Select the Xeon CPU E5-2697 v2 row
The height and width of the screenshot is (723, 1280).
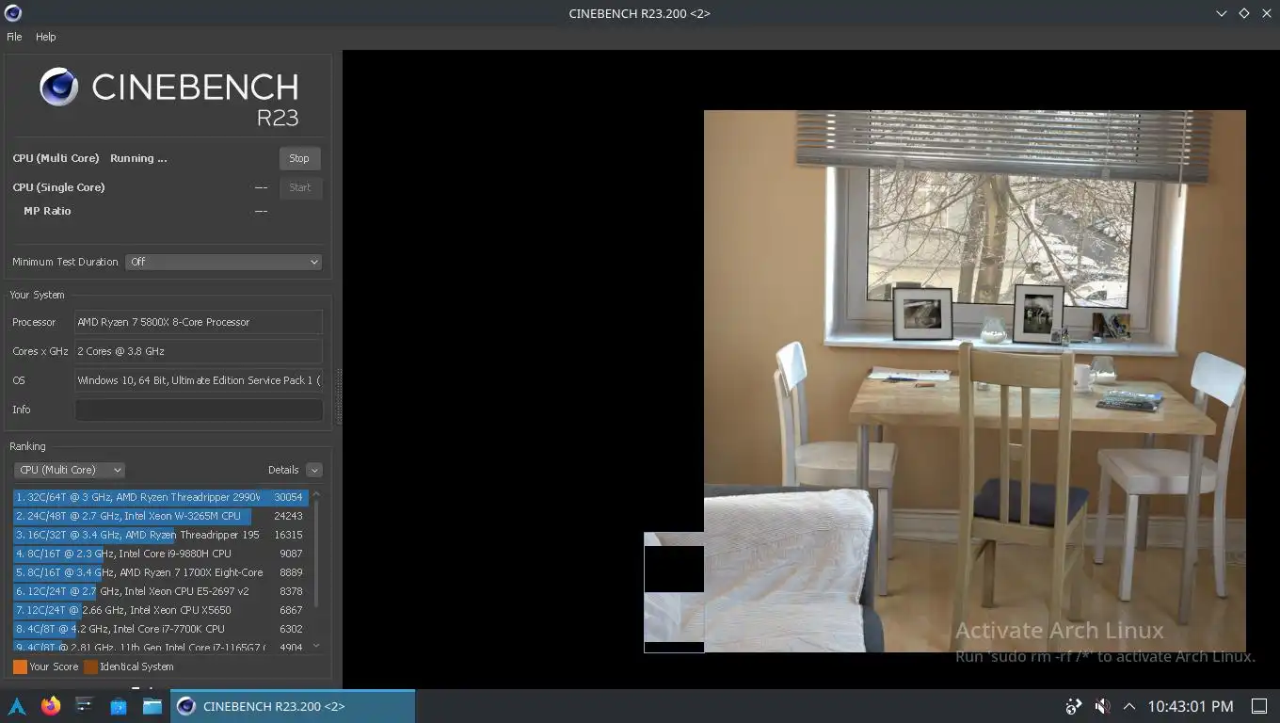[160, 591]
